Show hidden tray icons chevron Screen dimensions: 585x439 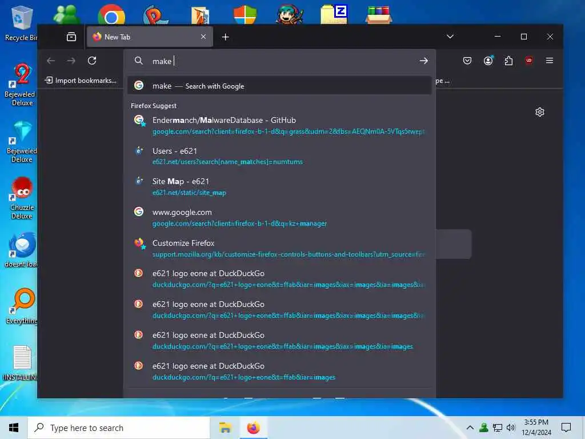click(470, 428)
